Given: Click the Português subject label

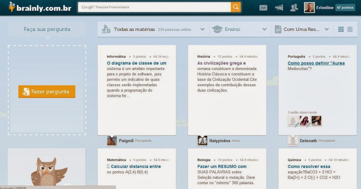Looking at the screenshot, I should pyautogui.click(x=296, y=56).
